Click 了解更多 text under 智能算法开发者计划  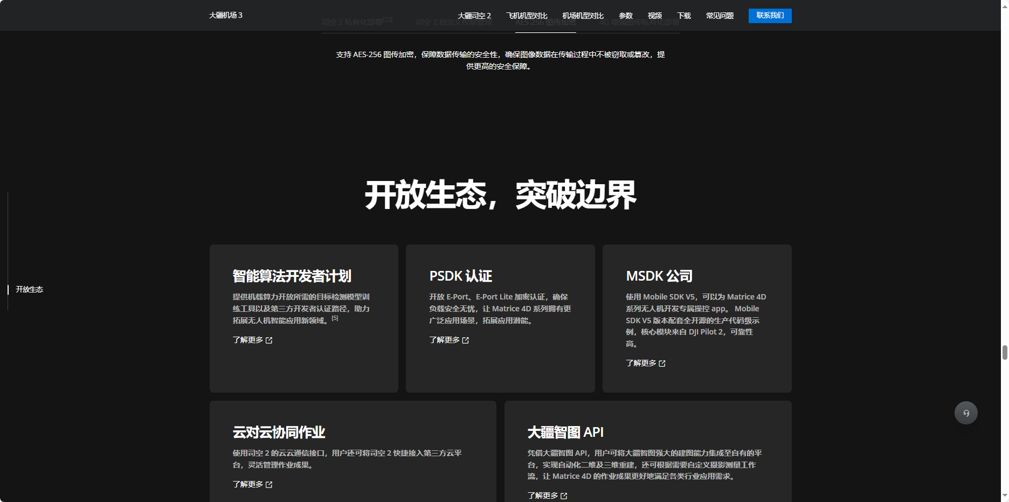(248, 340)
